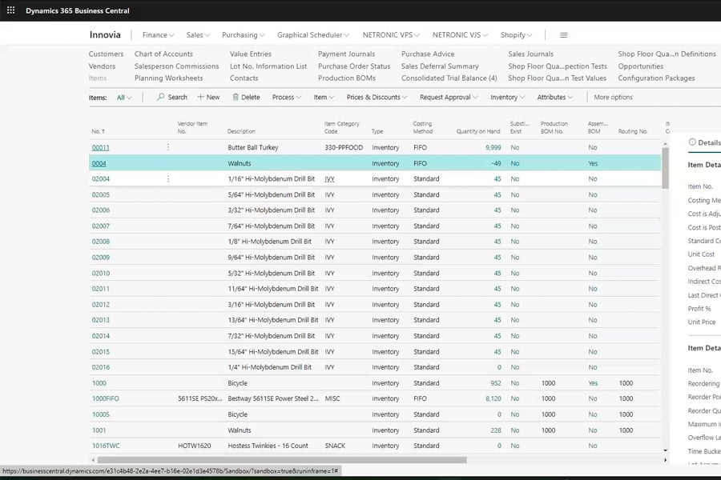Expand the Finance menu
Screen dimensions: 721x480
(158, 35)
